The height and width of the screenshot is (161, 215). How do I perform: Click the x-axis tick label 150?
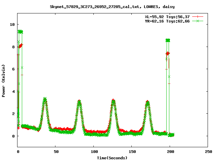pos(132,152)
